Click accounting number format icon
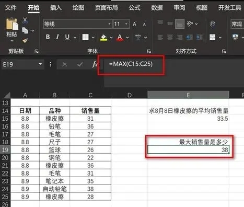The width and height of the screenshot is (244, 207). pos(236,37)
